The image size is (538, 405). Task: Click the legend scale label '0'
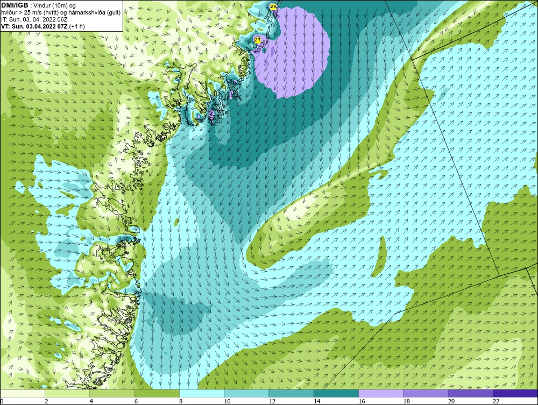pyautogui.click(x=2, y=402)
